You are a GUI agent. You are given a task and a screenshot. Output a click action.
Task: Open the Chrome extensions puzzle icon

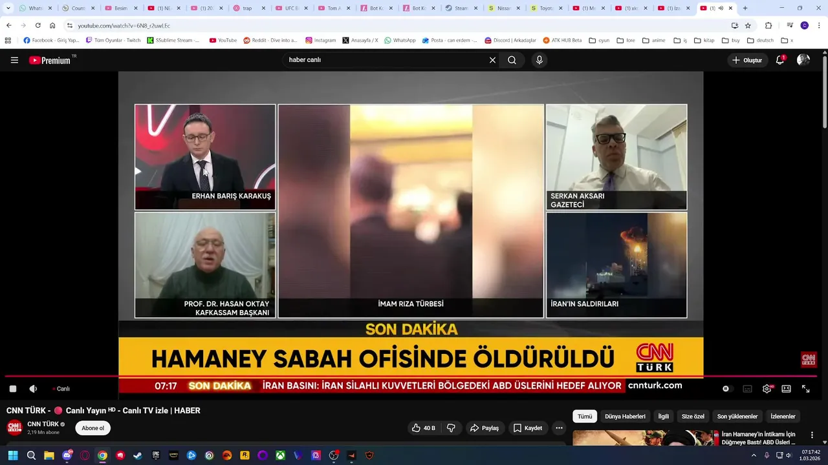point(768,25)
